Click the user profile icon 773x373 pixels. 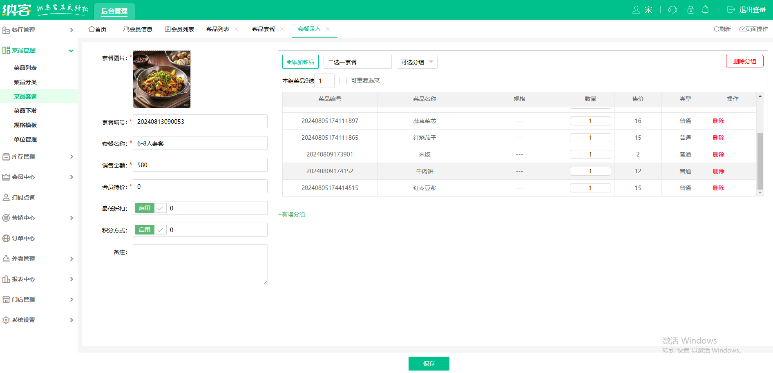(636, 10)
